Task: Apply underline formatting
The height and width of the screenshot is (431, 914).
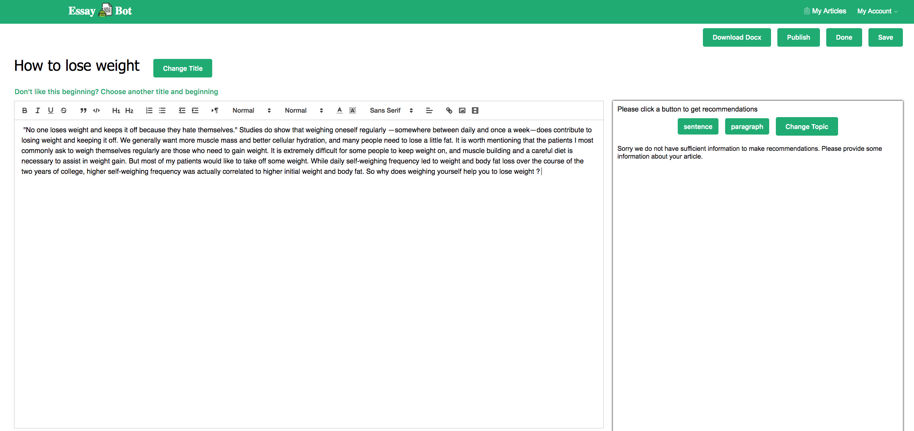Action: [51, 110]
